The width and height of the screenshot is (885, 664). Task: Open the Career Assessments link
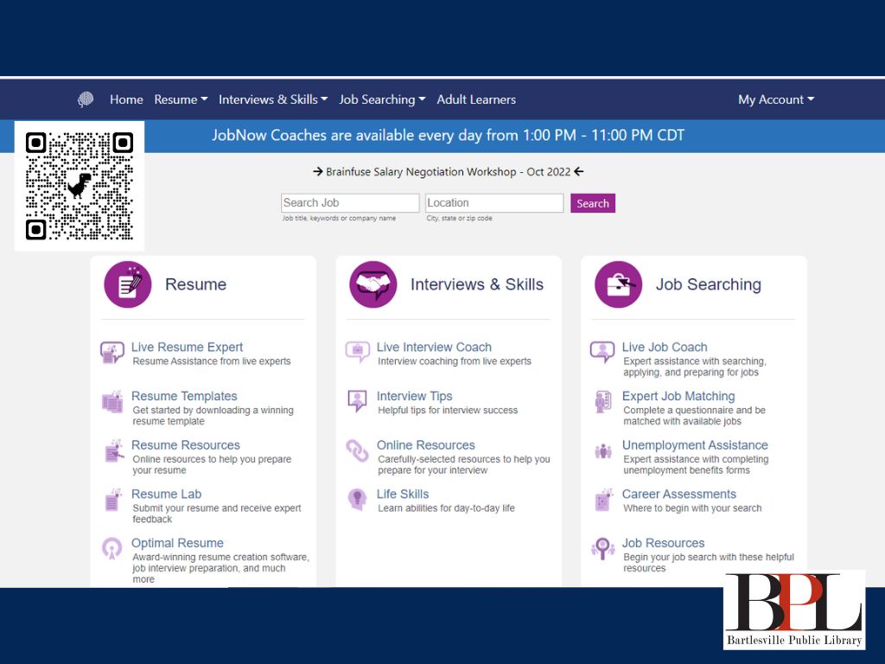(679, 494)
